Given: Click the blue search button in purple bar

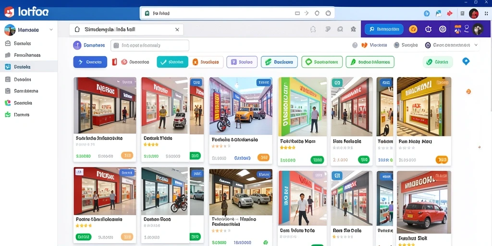Looking at the screenshot, I should [x=384, y=29].
